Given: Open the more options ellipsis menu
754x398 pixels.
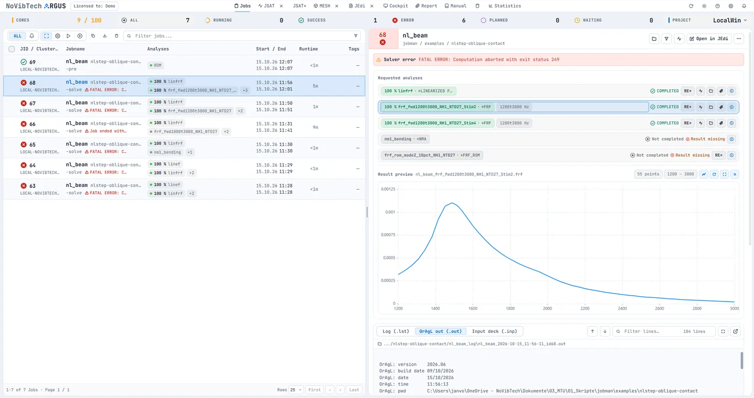Looking at the screenshot, I should 739,39.
